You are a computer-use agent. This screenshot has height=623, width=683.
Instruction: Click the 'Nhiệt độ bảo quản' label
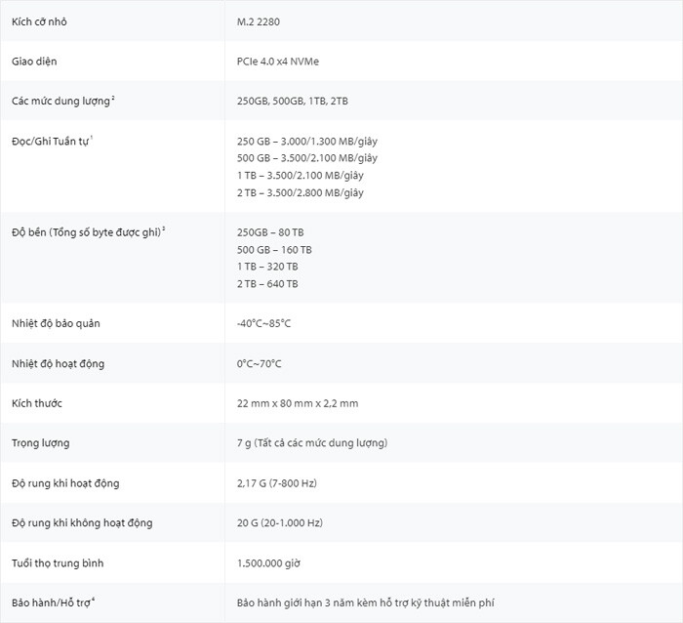(x=56, y=323)
